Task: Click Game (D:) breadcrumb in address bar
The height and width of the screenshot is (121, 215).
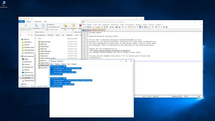Action: click(50, 35)
